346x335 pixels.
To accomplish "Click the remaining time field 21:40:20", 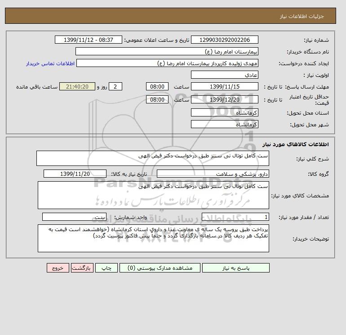I will (77, 87).
